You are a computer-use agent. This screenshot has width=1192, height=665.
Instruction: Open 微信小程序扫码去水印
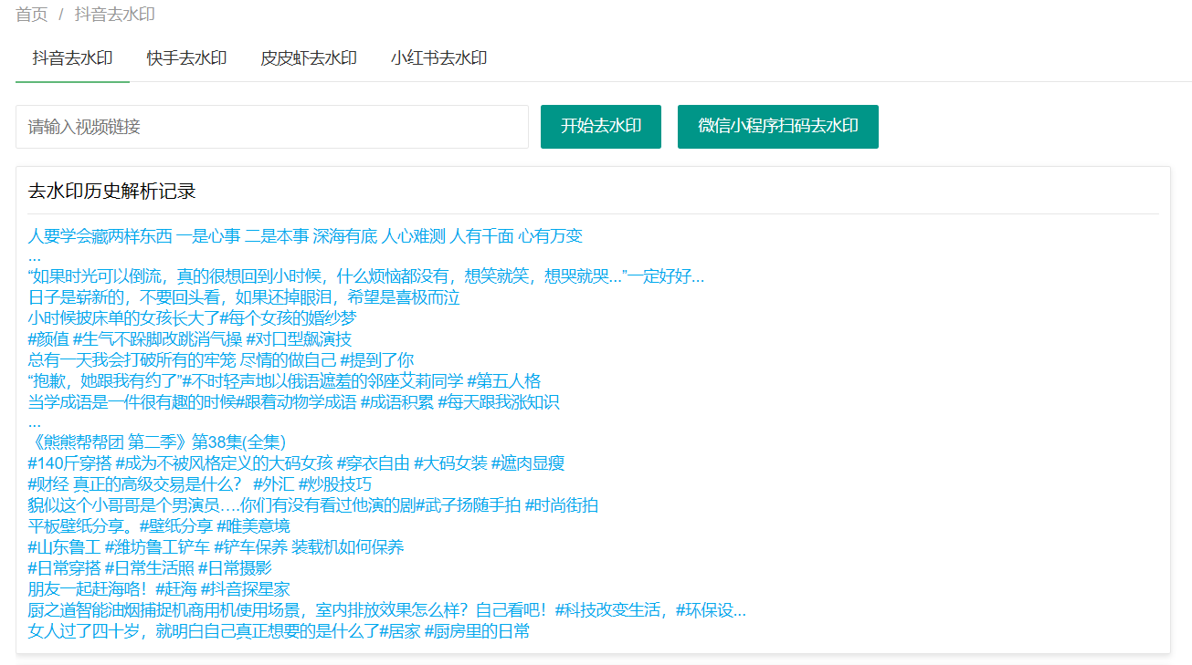(777, 127)
